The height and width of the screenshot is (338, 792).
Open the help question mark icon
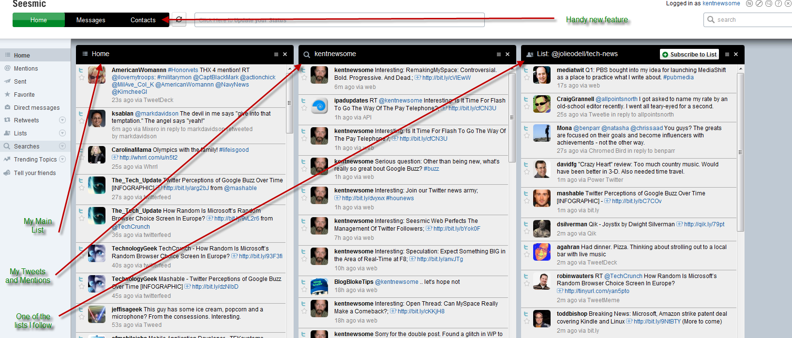(778, 3)
